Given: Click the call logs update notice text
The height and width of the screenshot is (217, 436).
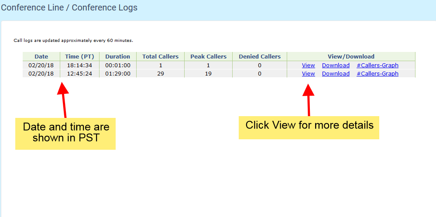Looking at the screenshot, I should [x=73, y=41].
